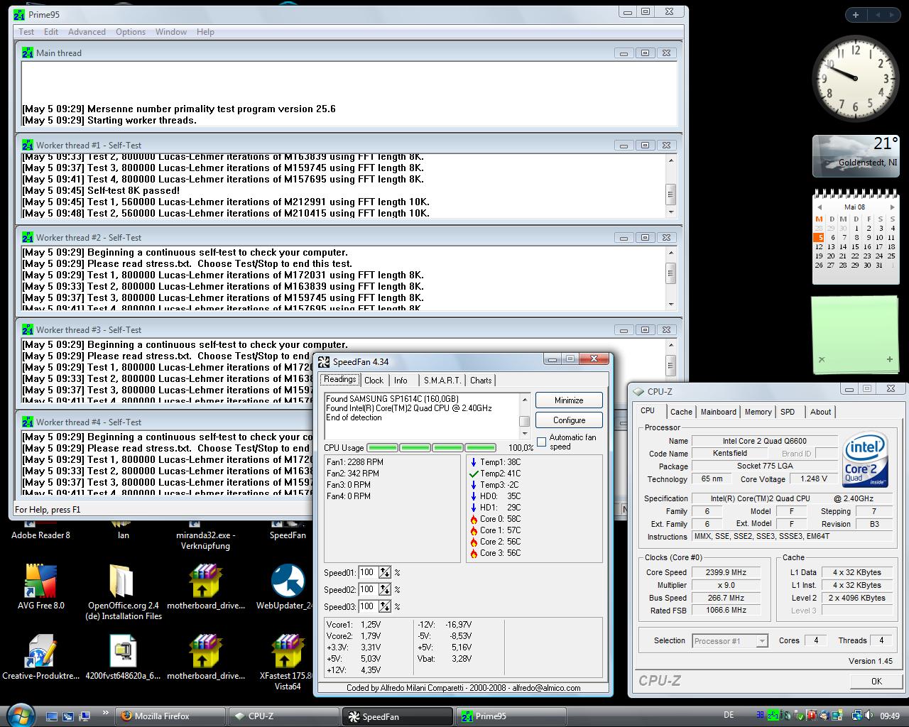Launch the WebUpdater desktop icon
Image resolution: width=909 pixels, height=727 pixels.
(x=288, y=587)
